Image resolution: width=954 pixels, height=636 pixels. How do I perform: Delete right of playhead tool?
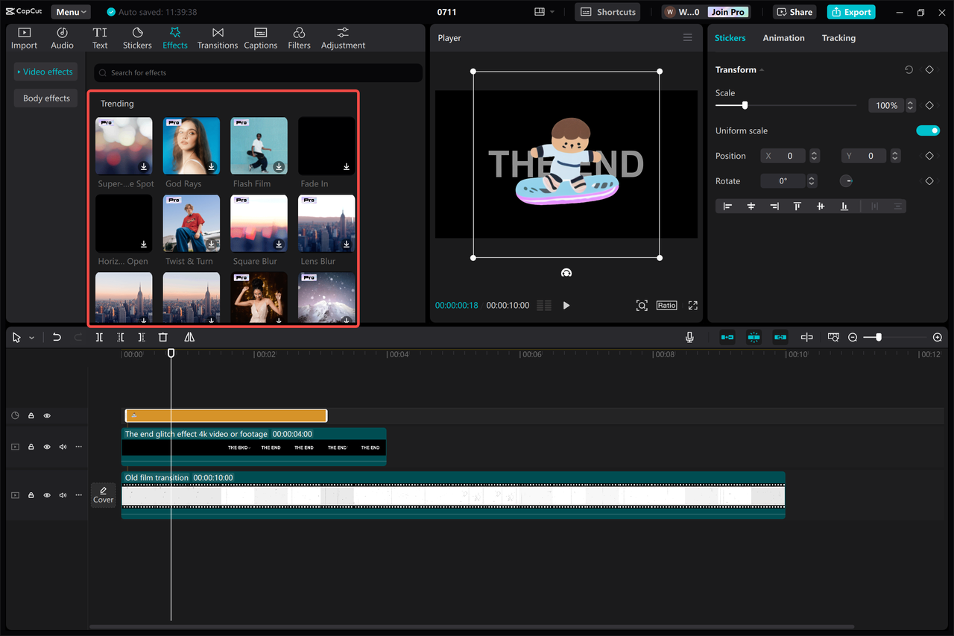point(142,337)
